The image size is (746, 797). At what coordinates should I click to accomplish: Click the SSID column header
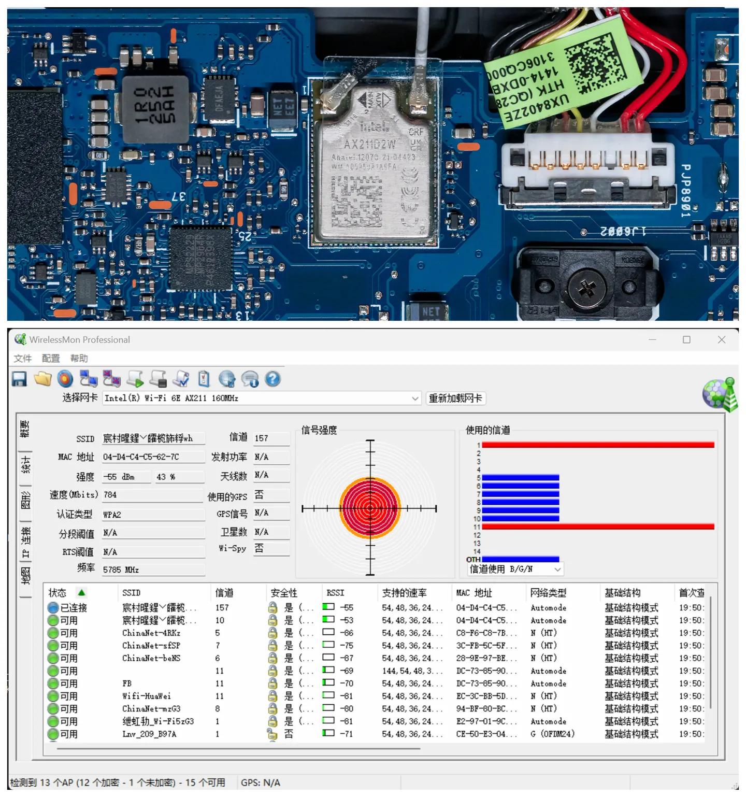(x=132, y=593)
